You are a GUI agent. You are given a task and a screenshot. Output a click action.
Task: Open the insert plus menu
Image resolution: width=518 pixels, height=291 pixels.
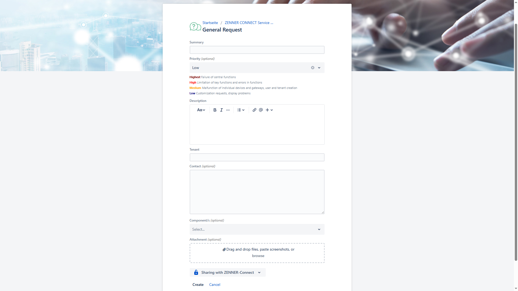269,110
